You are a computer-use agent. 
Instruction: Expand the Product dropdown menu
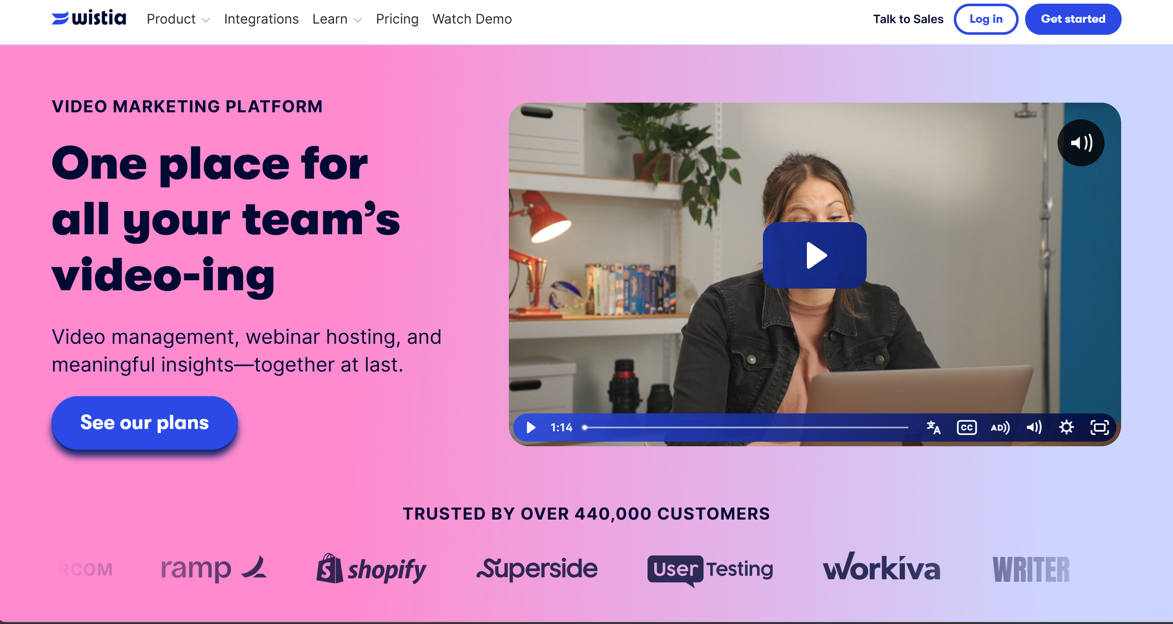[x=178, y=19]
